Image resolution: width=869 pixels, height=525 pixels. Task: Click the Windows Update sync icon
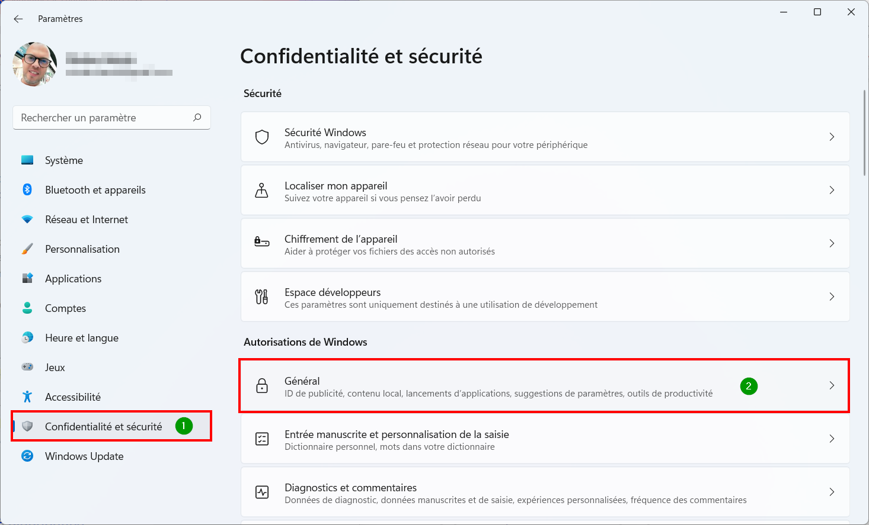point(27,456)
